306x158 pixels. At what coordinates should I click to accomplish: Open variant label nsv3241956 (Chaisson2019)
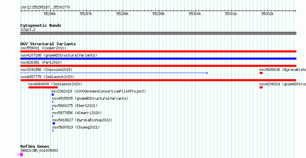point(46,70)
